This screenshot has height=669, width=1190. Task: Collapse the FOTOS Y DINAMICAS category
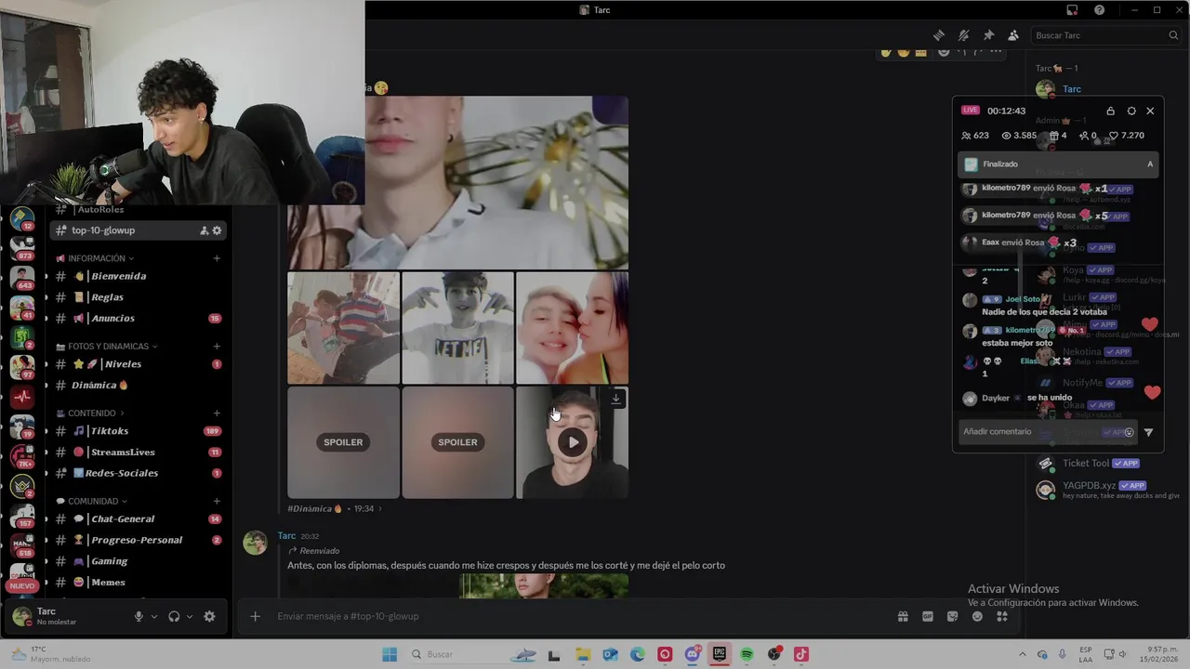click(107, 347)
